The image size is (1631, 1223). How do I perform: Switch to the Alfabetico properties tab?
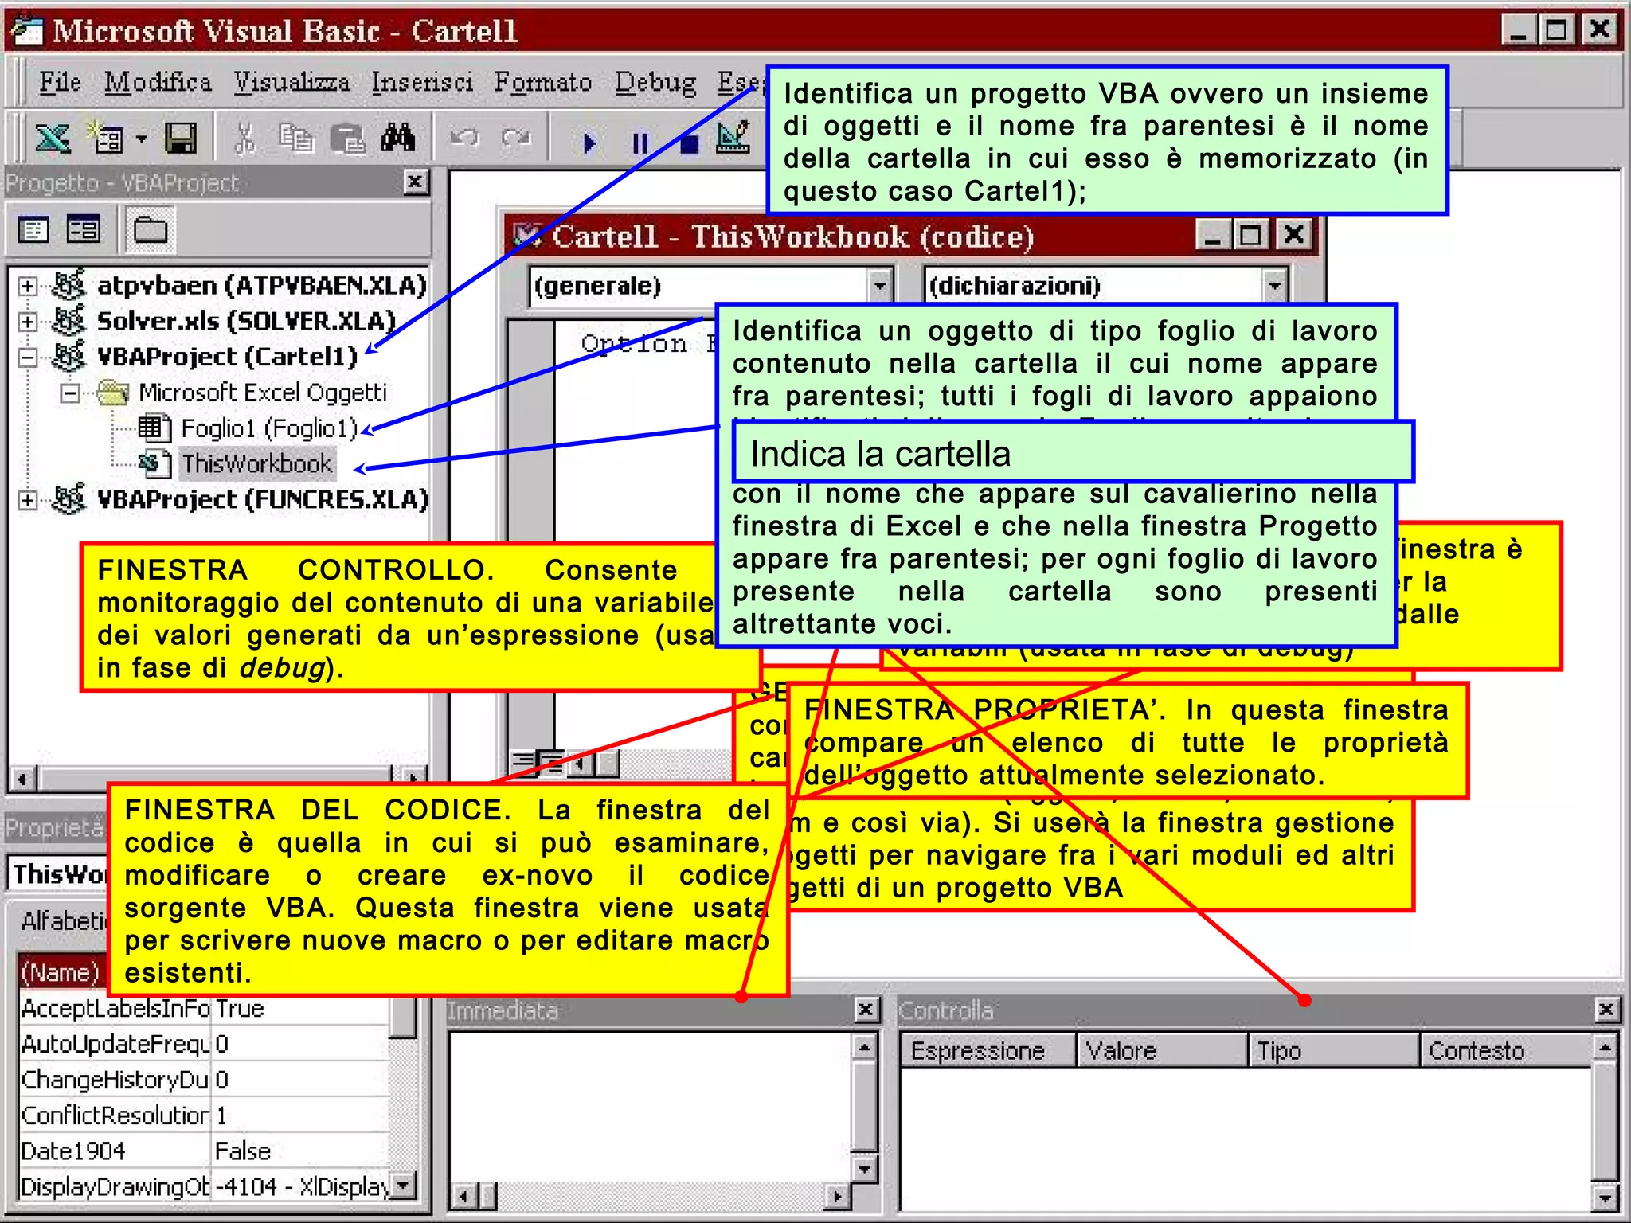coord(64,921)
